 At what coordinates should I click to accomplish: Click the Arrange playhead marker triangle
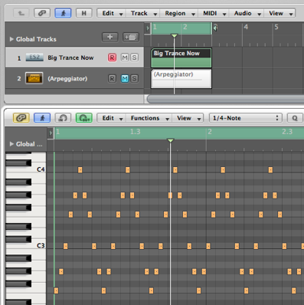pyautogui.click(x=175, y=36)
